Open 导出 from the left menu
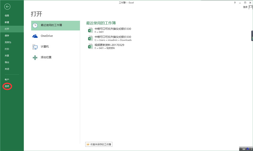 [x=7, y=62]
